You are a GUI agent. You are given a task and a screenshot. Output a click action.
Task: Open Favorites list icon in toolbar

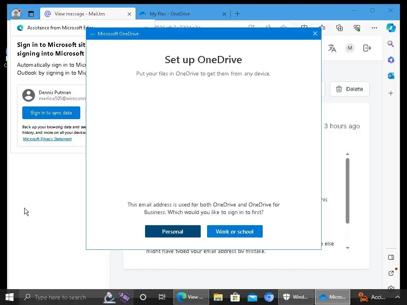click(x=322, y=27)
